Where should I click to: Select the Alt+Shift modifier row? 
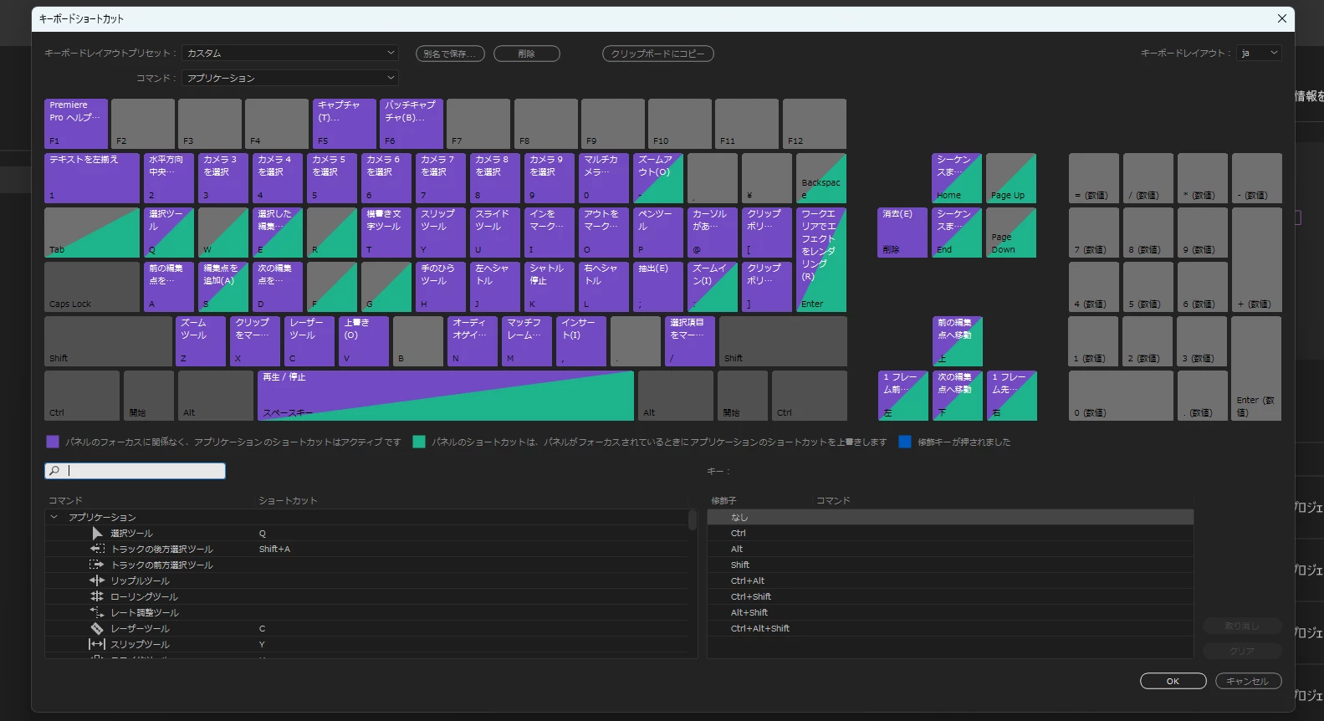point(950,612)
